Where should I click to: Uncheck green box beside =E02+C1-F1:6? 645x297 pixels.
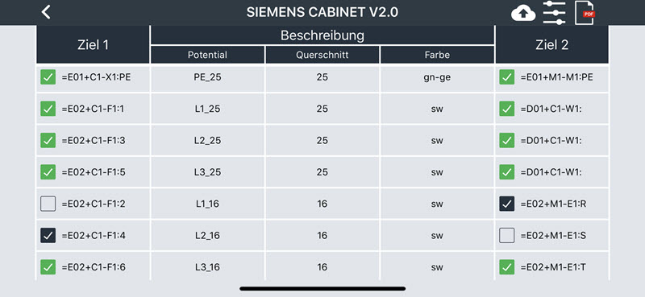click(x=48, y=267)
